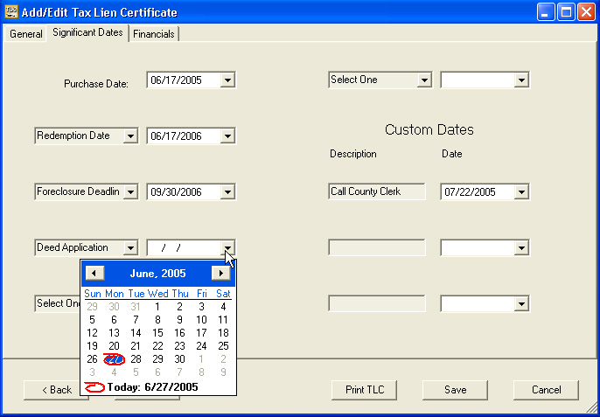Open the third custom date dropdown

521,303
